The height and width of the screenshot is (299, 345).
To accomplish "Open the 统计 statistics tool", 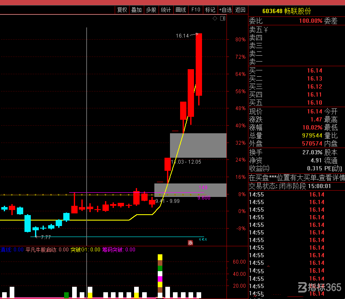I will click(x=166, y=10).
